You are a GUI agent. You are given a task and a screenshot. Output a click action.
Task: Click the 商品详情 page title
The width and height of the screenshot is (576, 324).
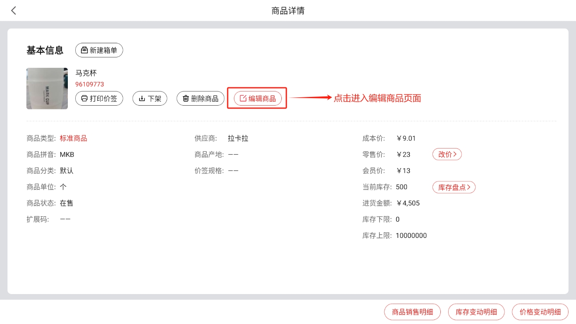pyautogui.click(x=288, y=11)
